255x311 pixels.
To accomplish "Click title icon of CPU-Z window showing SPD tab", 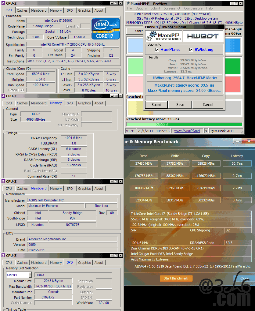I will (3, 256).
